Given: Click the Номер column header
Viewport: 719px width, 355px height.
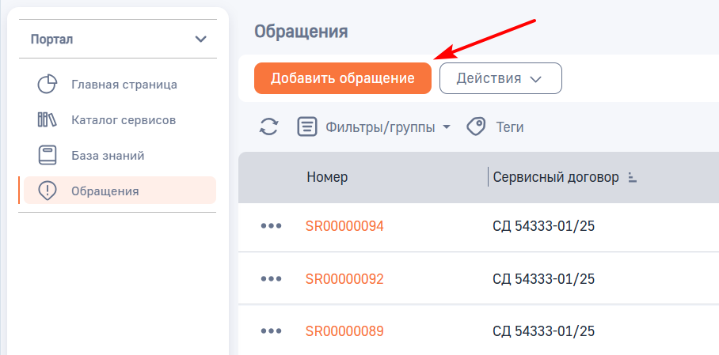Looking at the screenshot, I should click(327, 177).
